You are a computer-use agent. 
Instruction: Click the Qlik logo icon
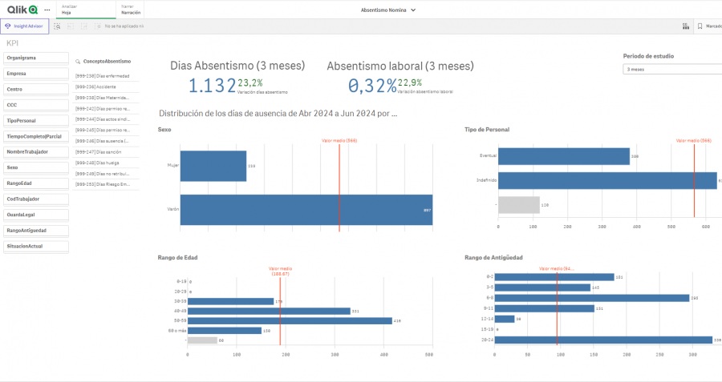pyautogui.click(x=21, y=10)
